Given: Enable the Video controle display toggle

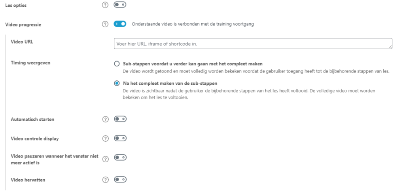Looking at the screenshot, I should [x=120, y=139].
